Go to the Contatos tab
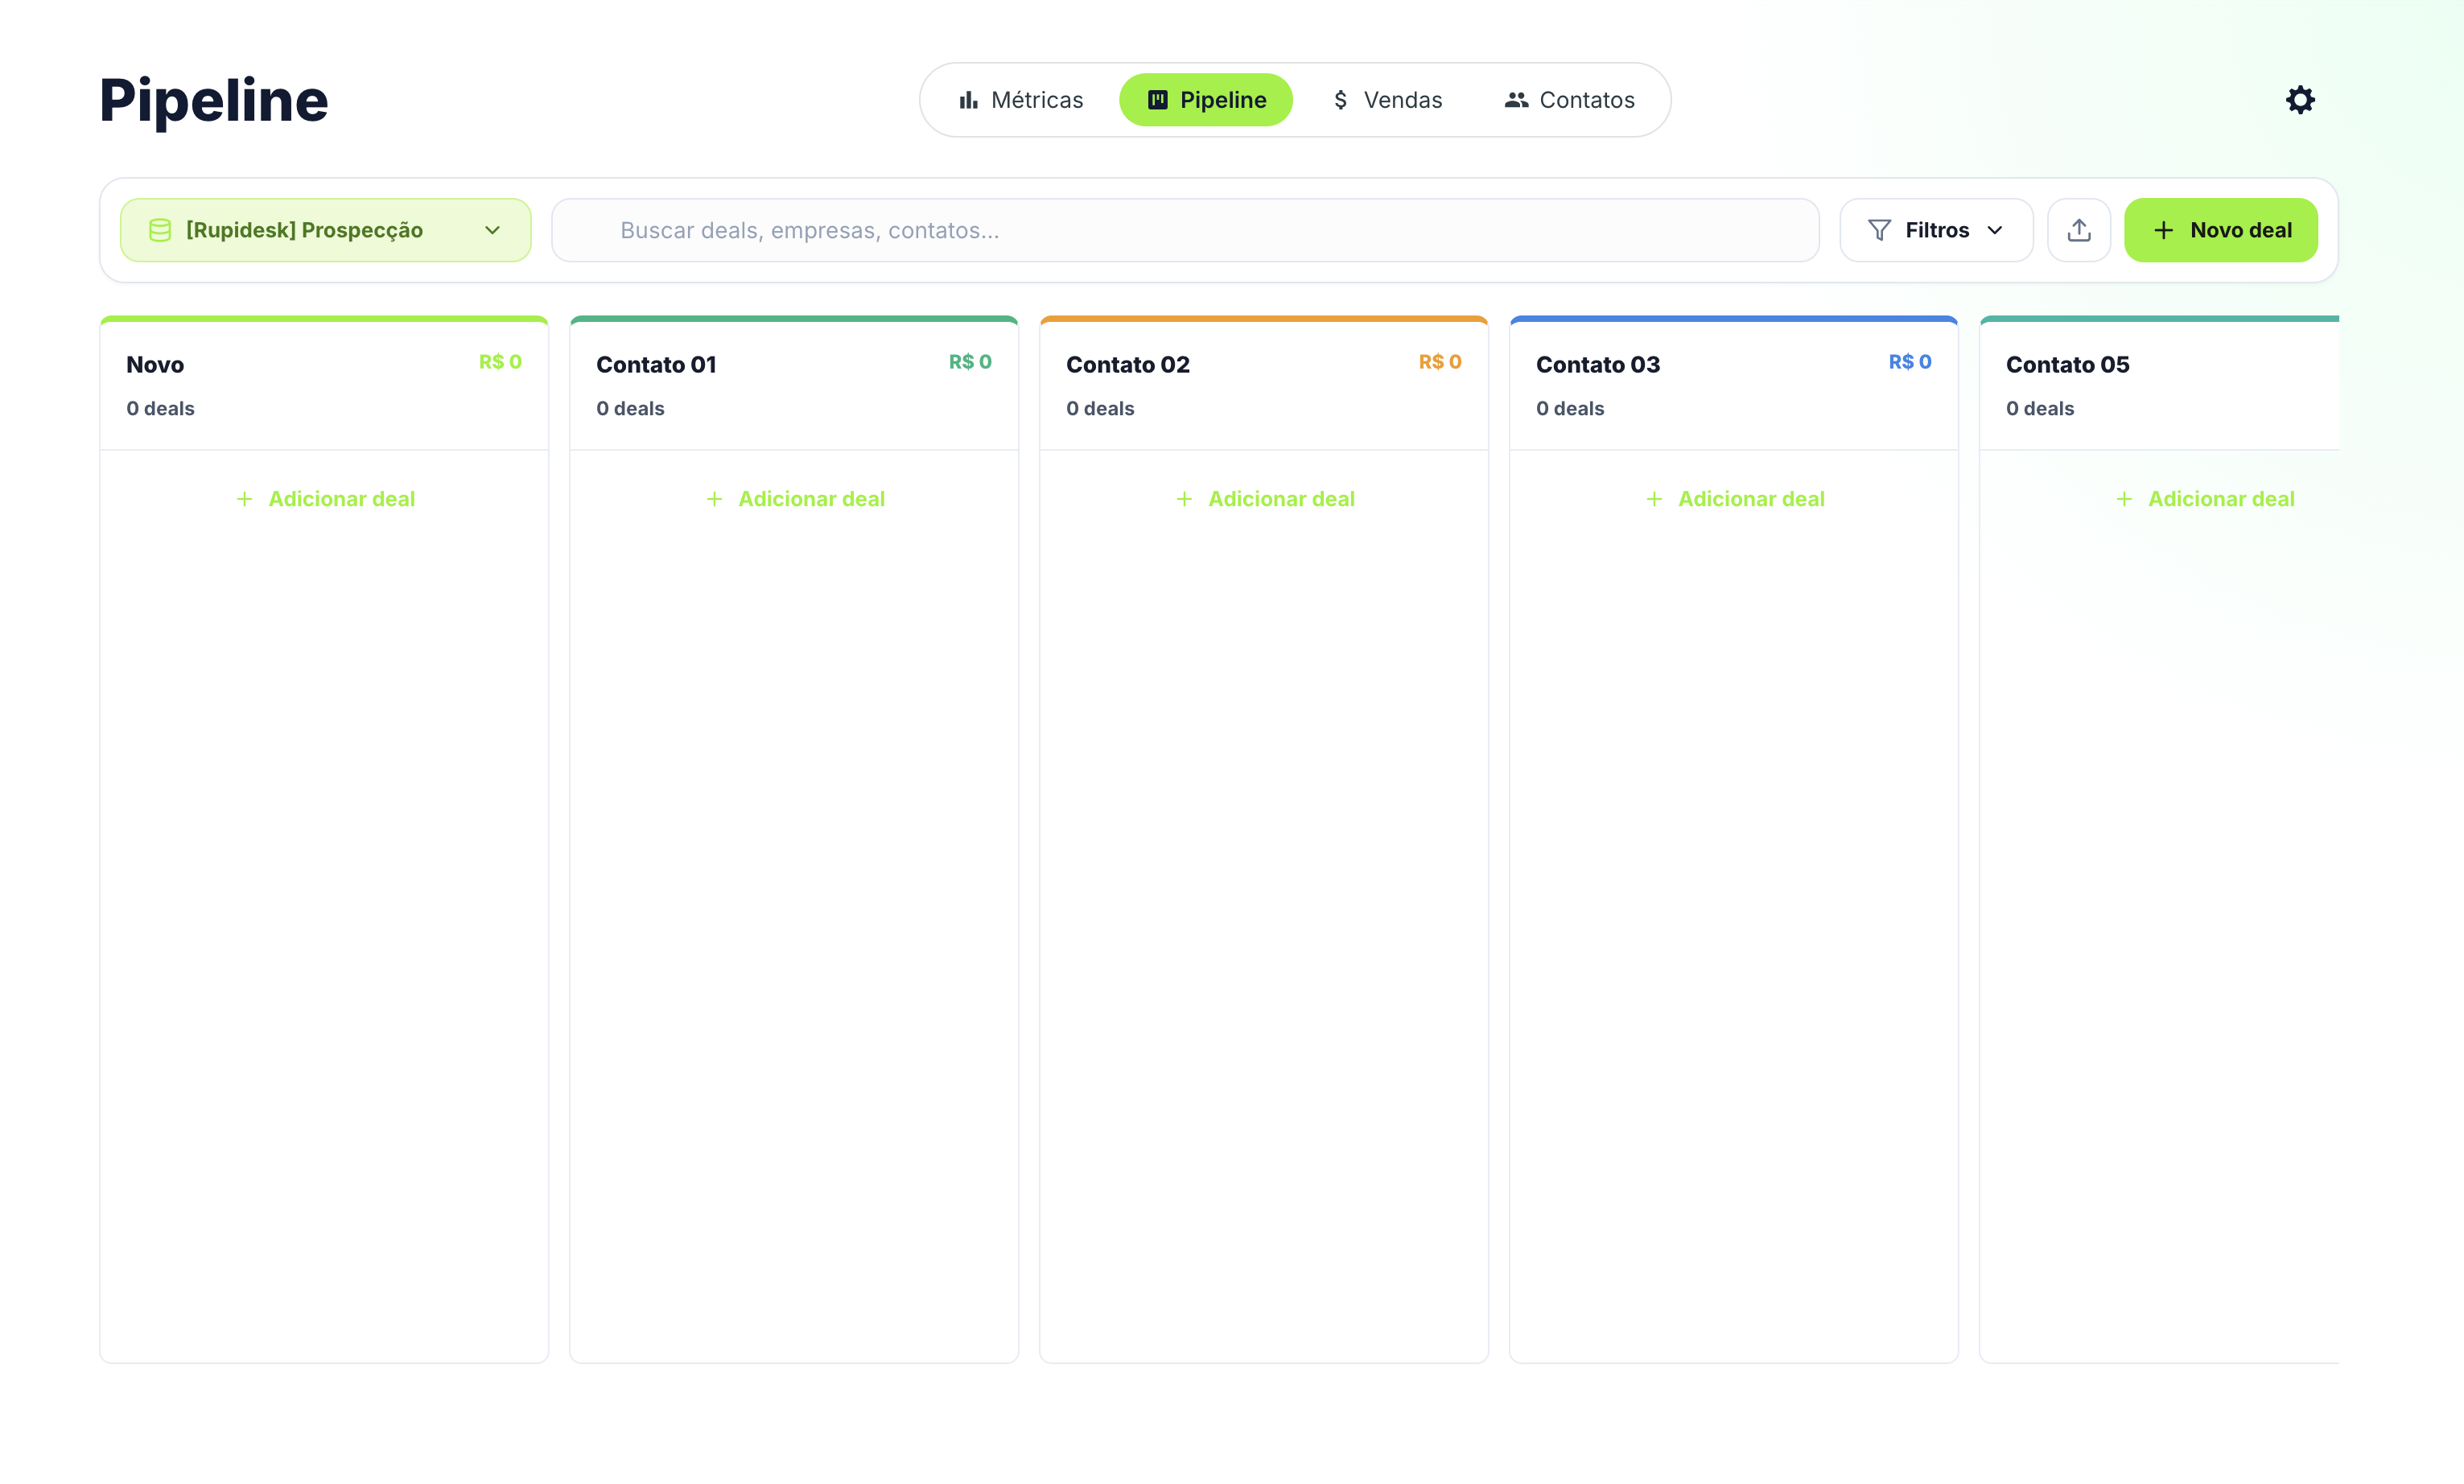The image size is (2464, 1484). click(x=1569, y=100)
